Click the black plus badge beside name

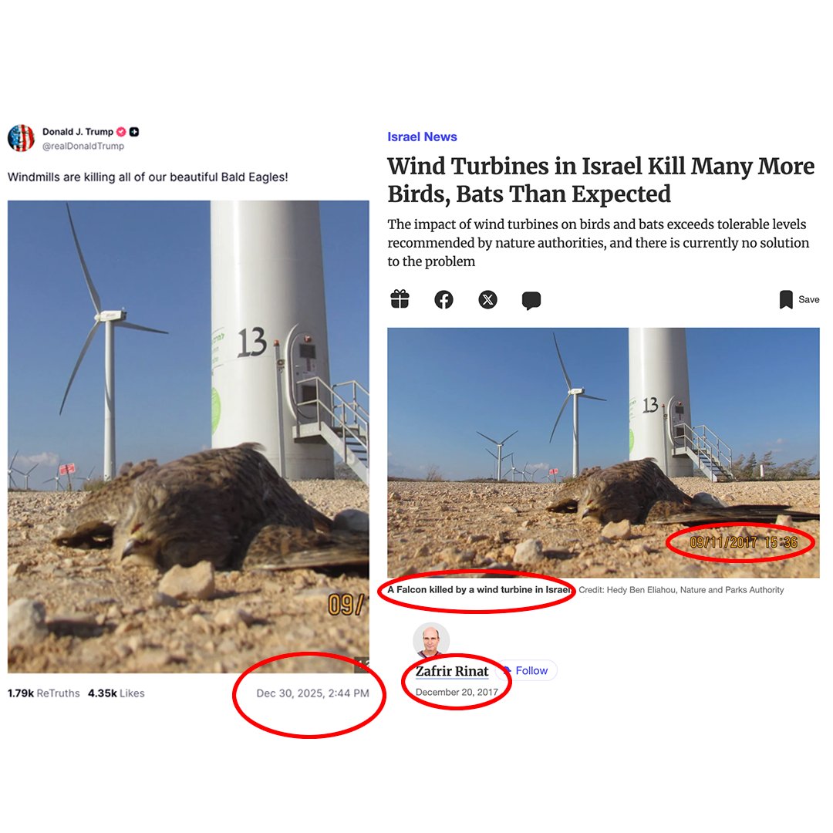(134, 132)
